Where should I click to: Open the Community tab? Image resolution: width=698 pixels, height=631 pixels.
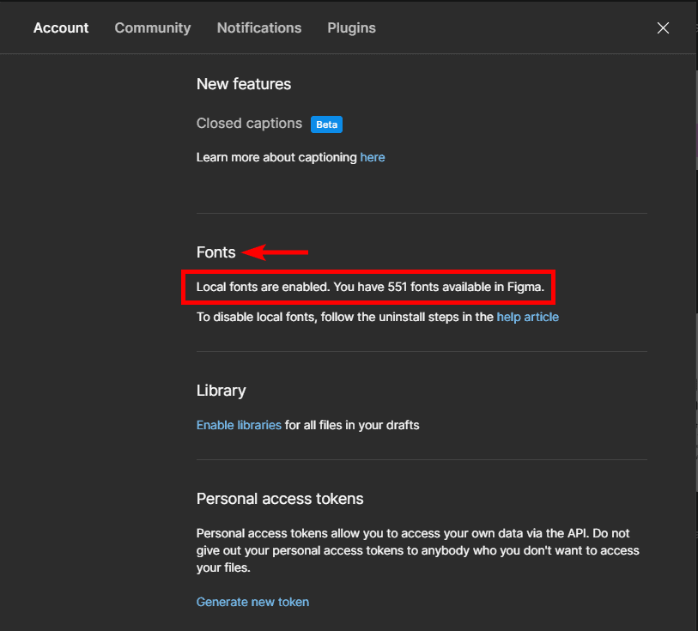(153, 28)
